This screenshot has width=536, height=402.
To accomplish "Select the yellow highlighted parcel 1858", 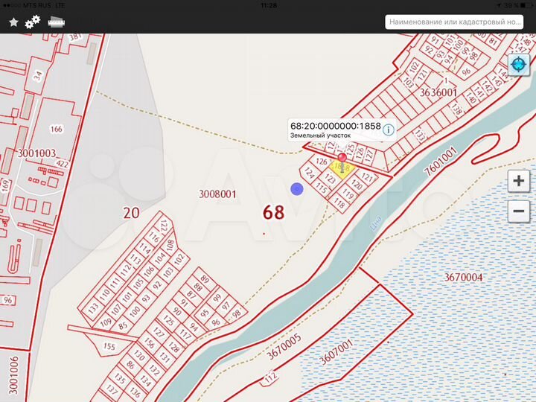I will coord(340,170).
